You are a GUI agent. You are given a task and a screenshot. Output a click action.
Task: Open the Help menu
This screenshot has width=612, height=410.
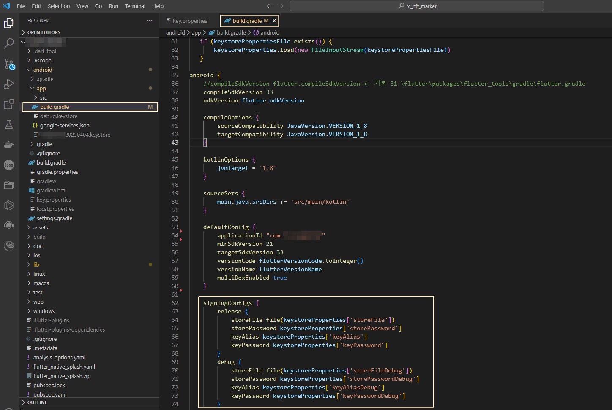[158, 6]
